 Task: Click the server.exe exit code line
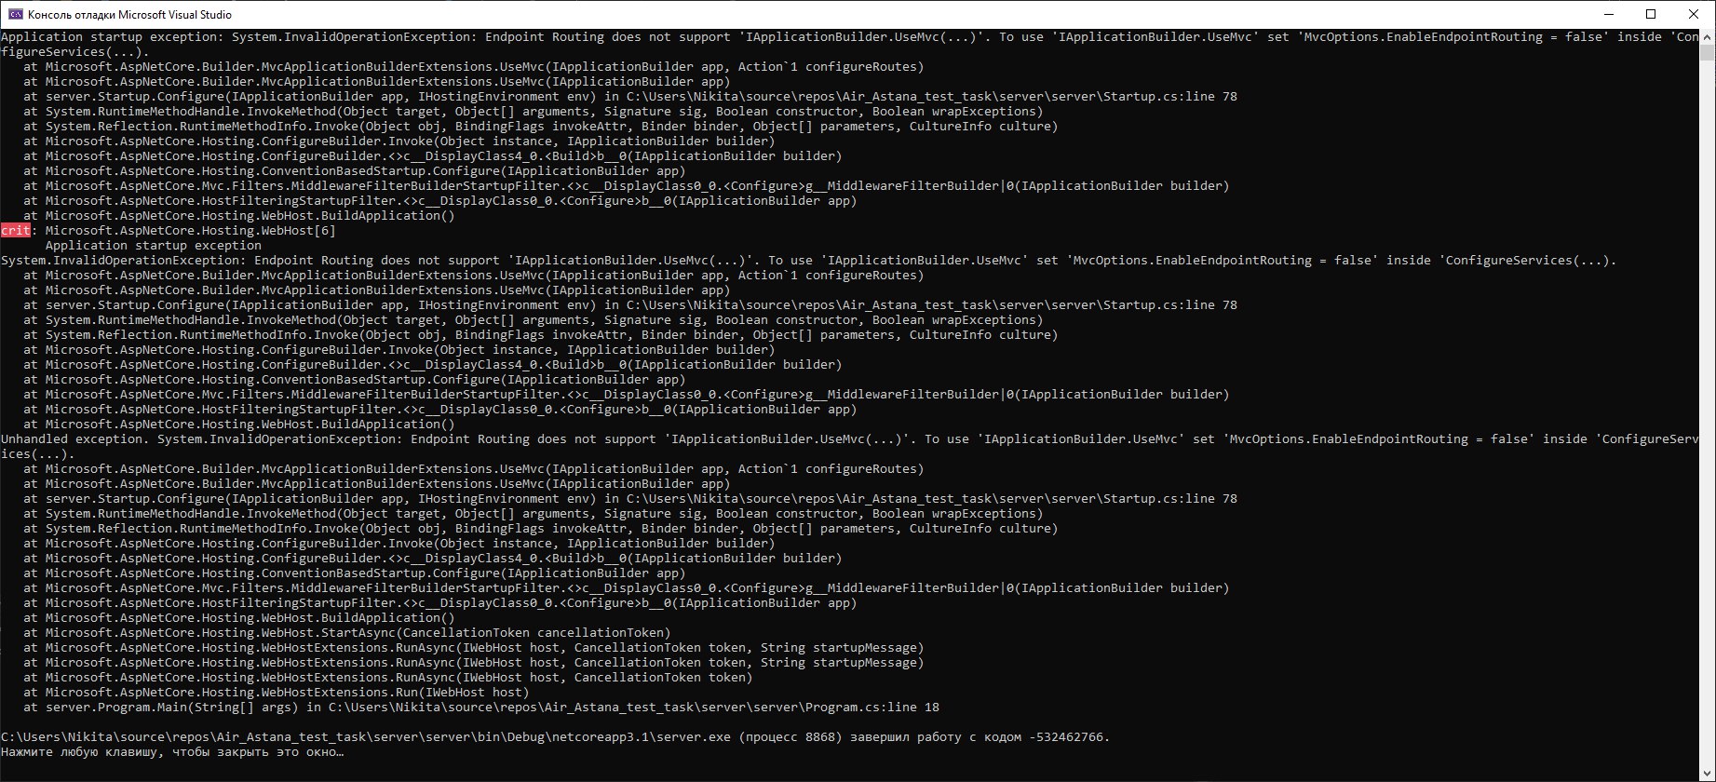[x=556, y=736]
